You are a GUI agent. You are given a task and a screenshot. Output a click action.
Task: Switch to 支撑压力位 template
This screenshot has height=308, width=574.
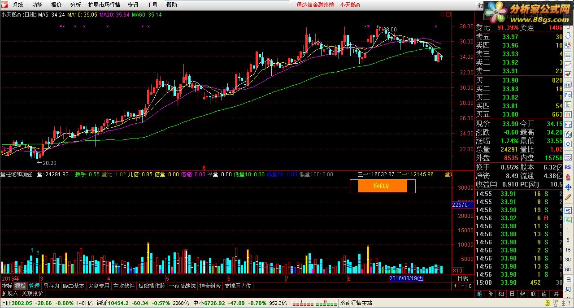(x=238, y=286)
